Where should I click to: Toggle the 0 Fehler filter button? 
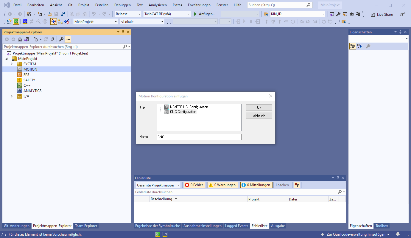coord(194,185)
